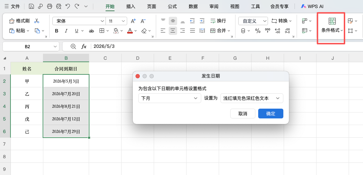Apply Percent style icon
Image resolution: width=363 pixels, height=175 pixels.
[x=258, y=31]
